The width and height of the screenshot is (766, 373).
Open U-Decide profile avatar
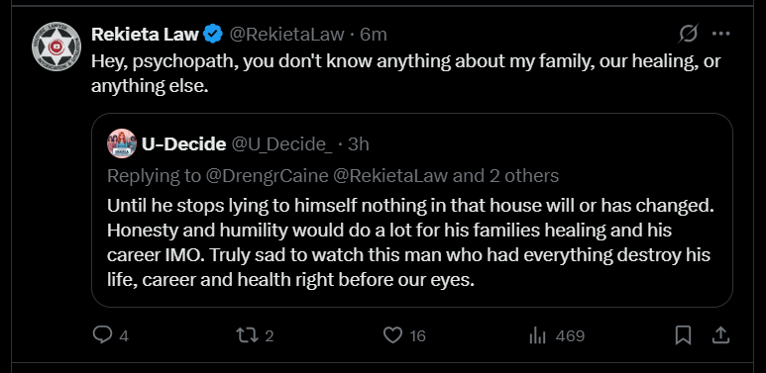[122, 143]
